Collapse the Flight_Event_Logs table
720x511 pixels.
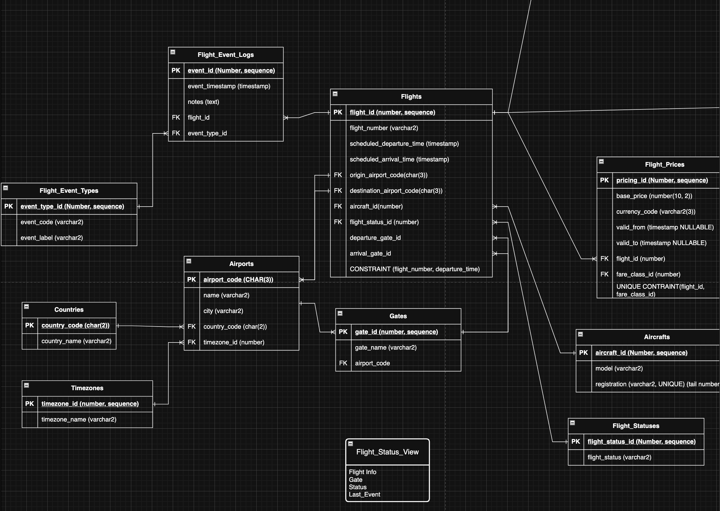(x=172, y=52)
